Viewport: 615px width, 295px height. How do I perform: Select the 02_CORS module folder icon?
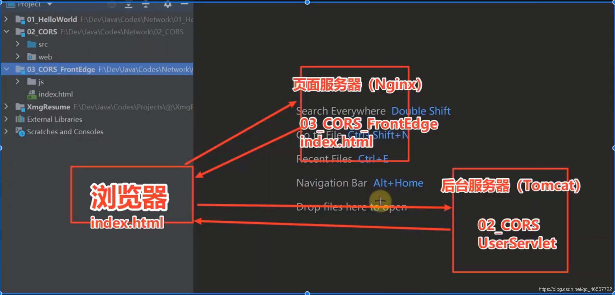point(20,32)
